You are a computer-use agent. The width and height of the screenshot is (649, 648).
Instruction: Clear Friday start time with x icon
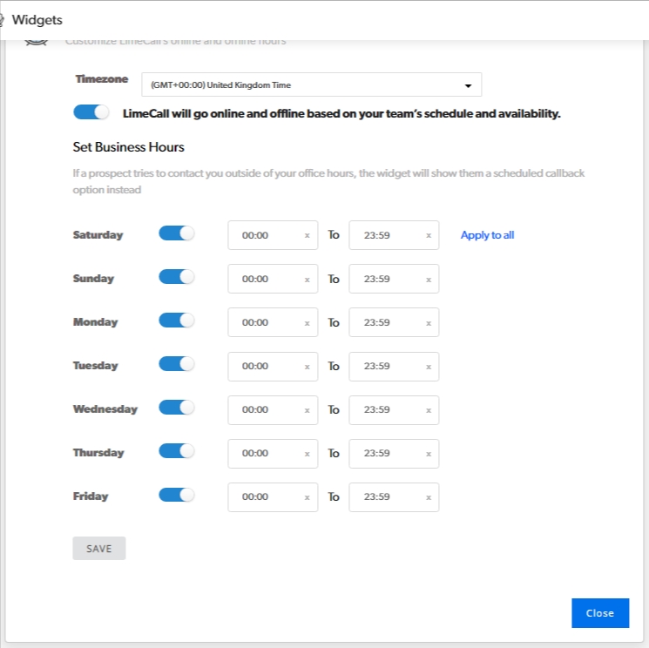pyautogui.click(x=307, y=497)
